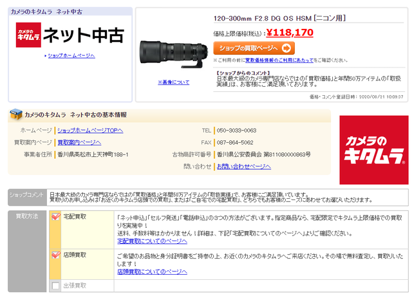Open 宅配買取についてのページへ link
The image size is (412, 294).
click(x=152, y=241)
